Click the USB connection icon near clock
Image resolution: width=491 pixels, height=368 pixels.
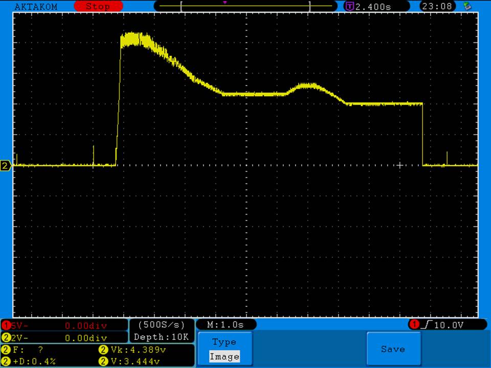(466, 6)
